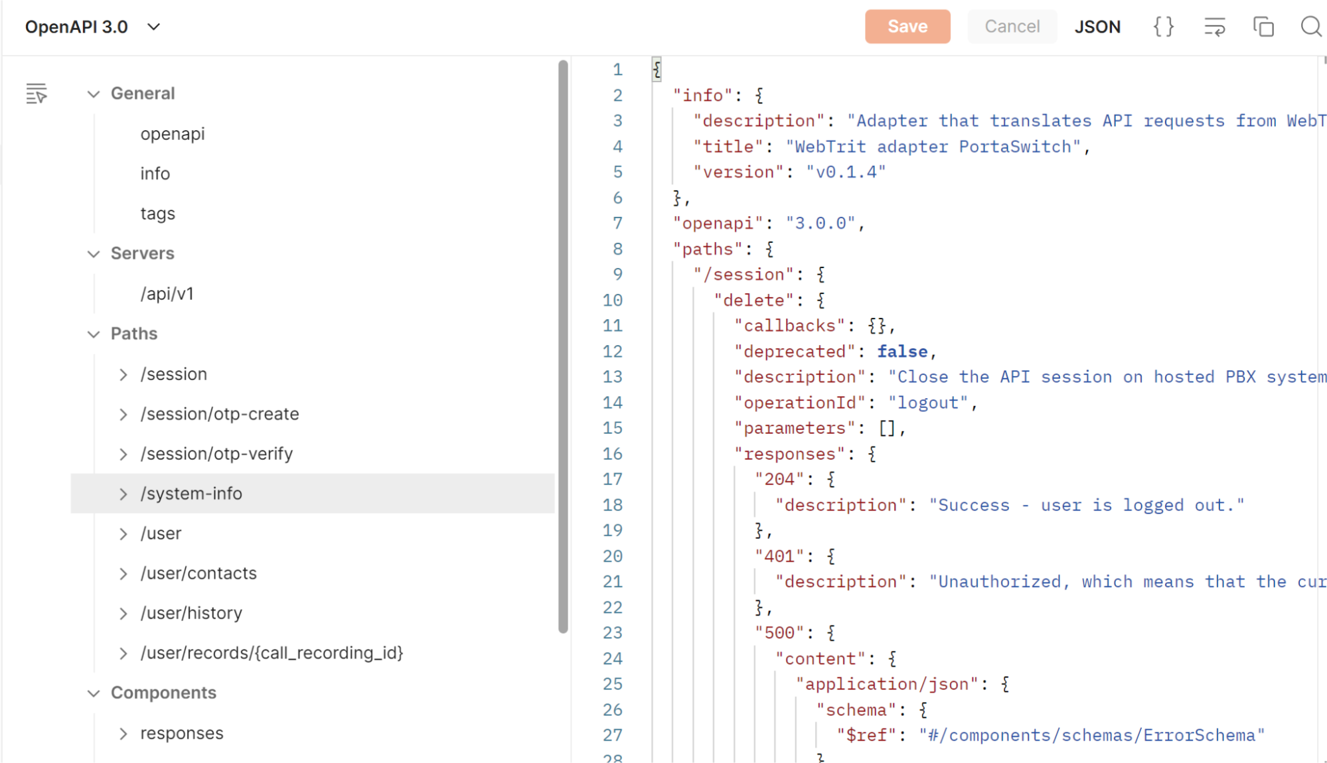Open the /api/v1 server entry
Image resolution: width=1327 pixels, height=763 pixels.
pos(167,294)
